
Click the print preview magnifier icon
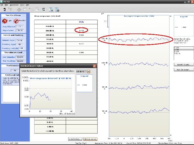[51, 9]
